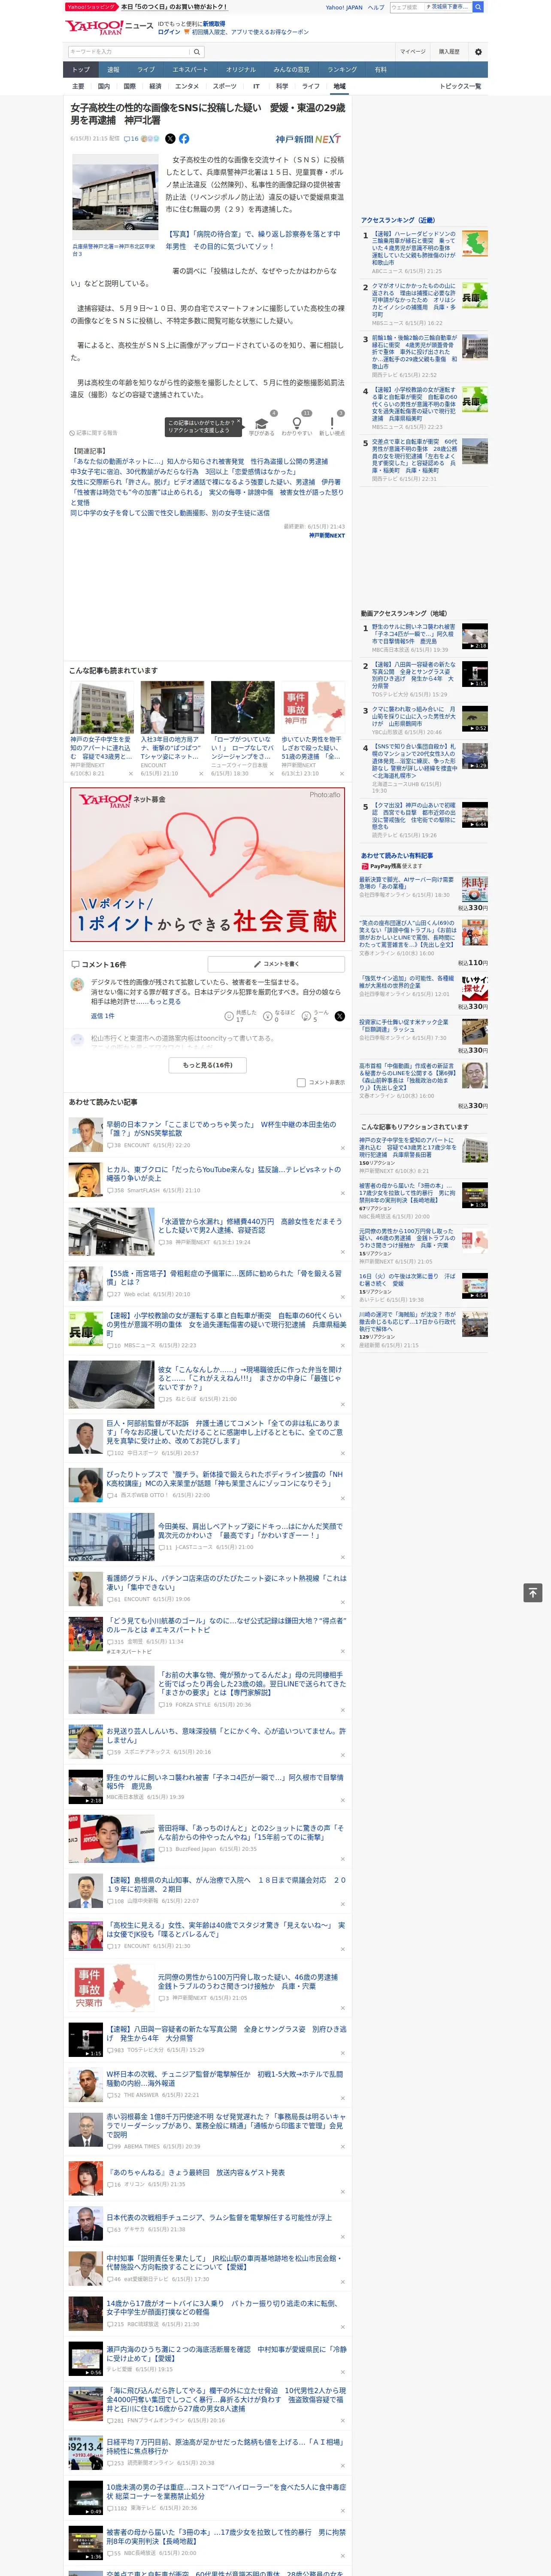Share the article on X
The width and height of the screenshot is (551, 2576).
click(170, 139)
